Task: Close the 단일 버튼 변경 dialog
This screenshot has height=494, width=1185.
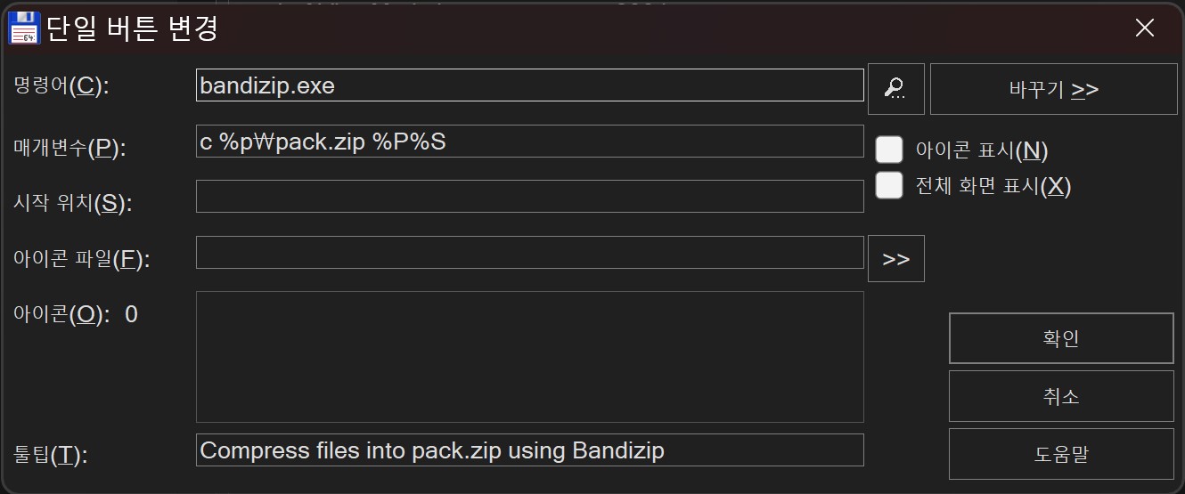Action: (1145, 28)
